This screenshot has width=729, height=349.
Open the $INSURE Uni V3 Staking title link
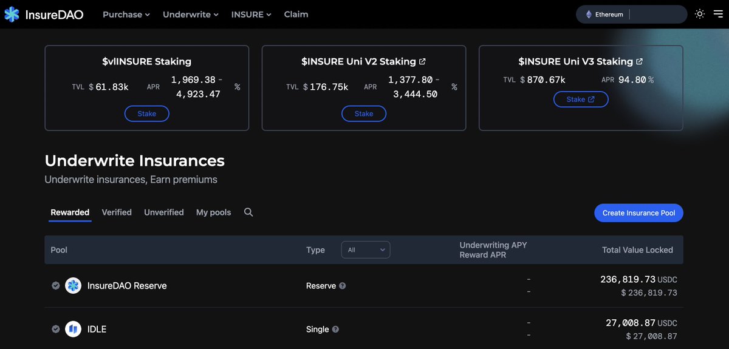click(580, 61)
